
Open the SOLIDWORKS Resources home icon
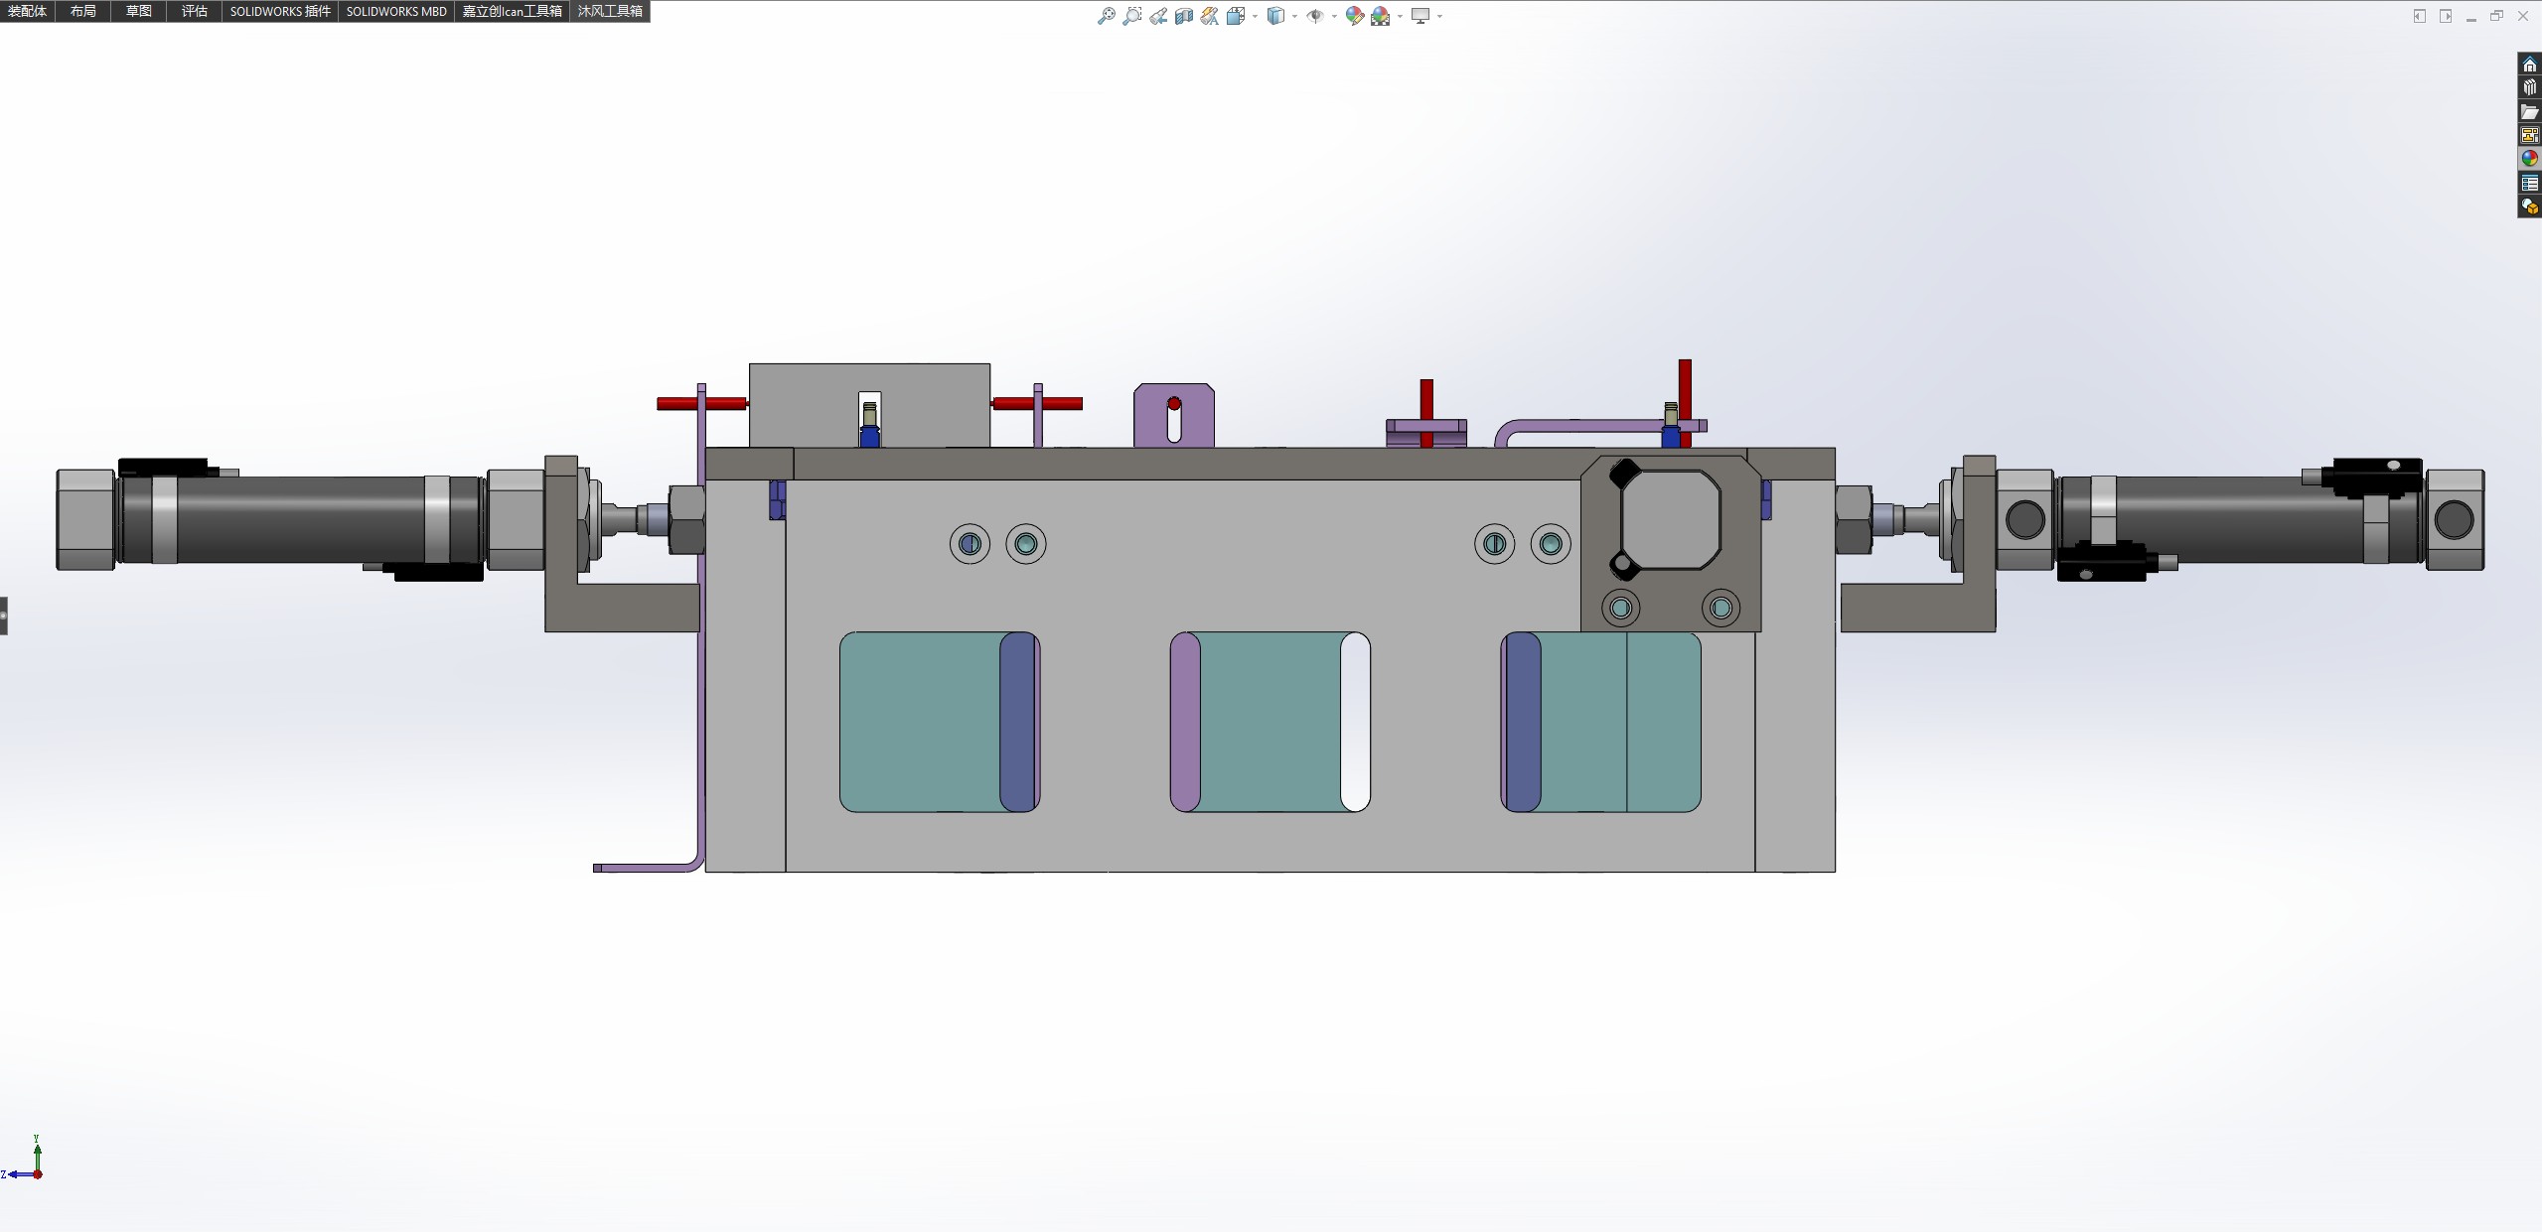click(x=2530, y=65)
